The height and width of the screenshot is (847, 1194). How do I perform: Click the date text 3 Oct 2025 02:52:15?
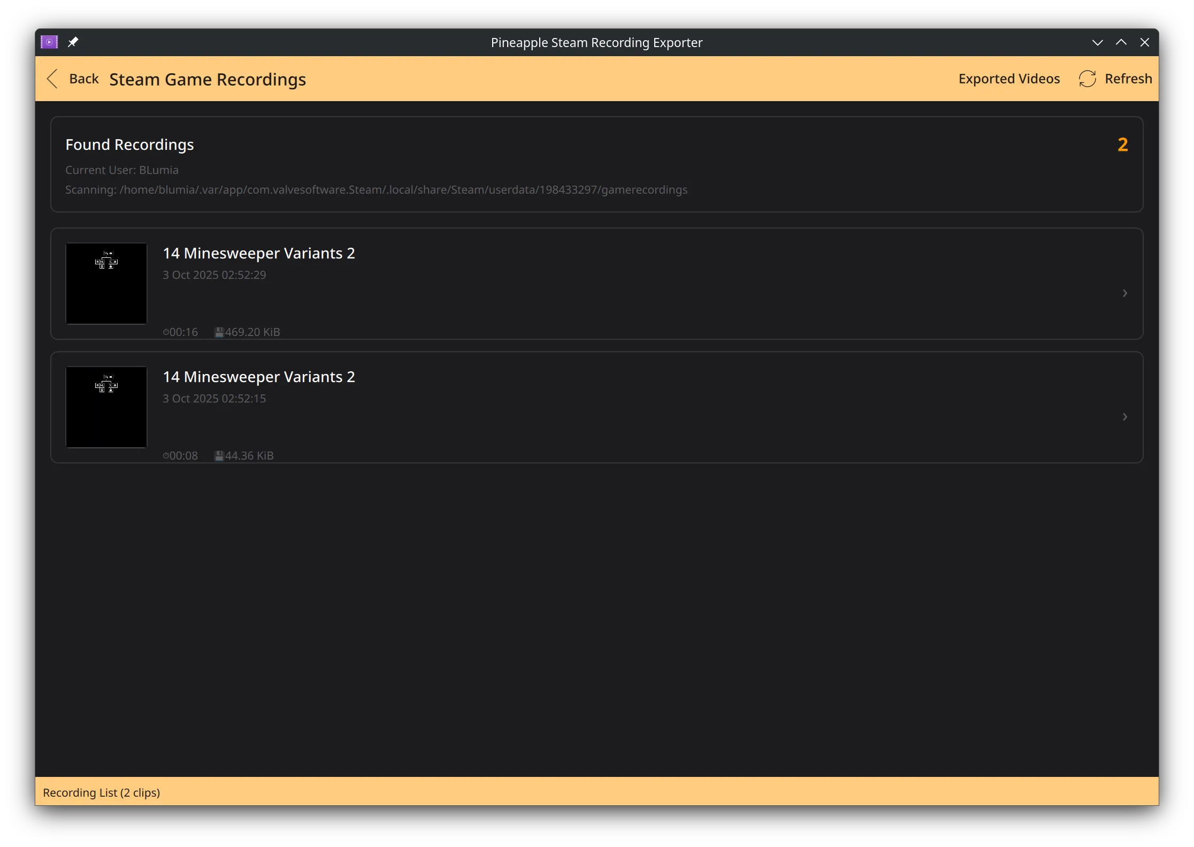pos(214,399)
